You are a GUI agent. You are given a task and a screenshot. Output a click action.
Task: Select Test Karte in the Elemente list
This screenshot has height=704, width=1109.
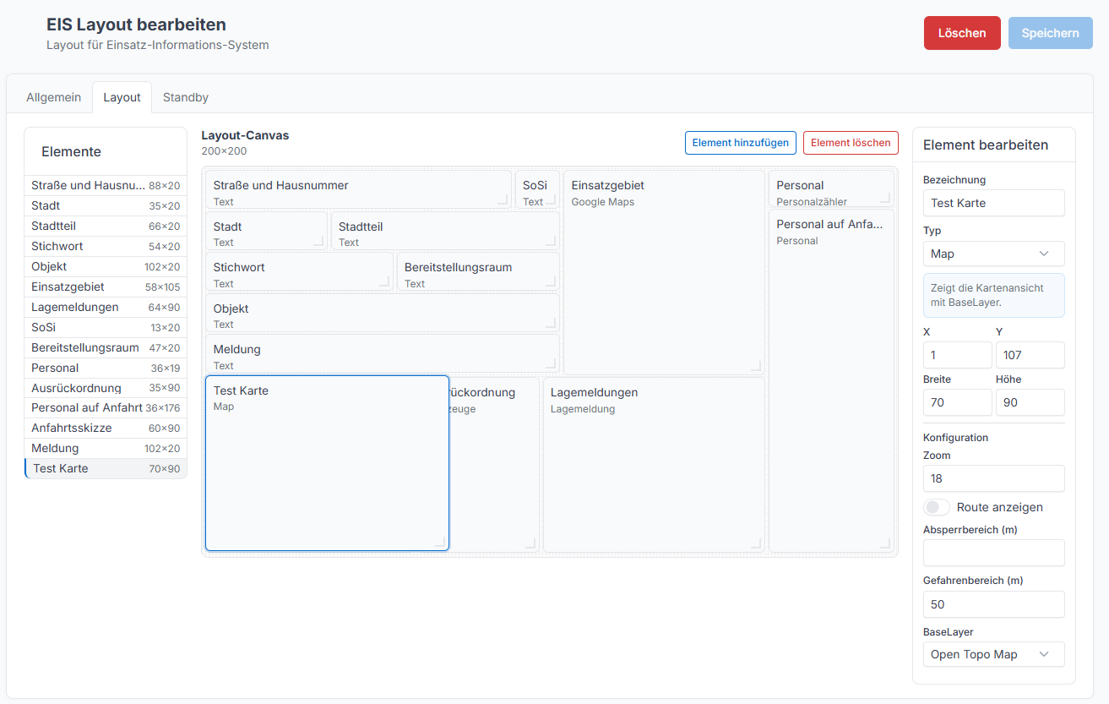click(106, 468)
